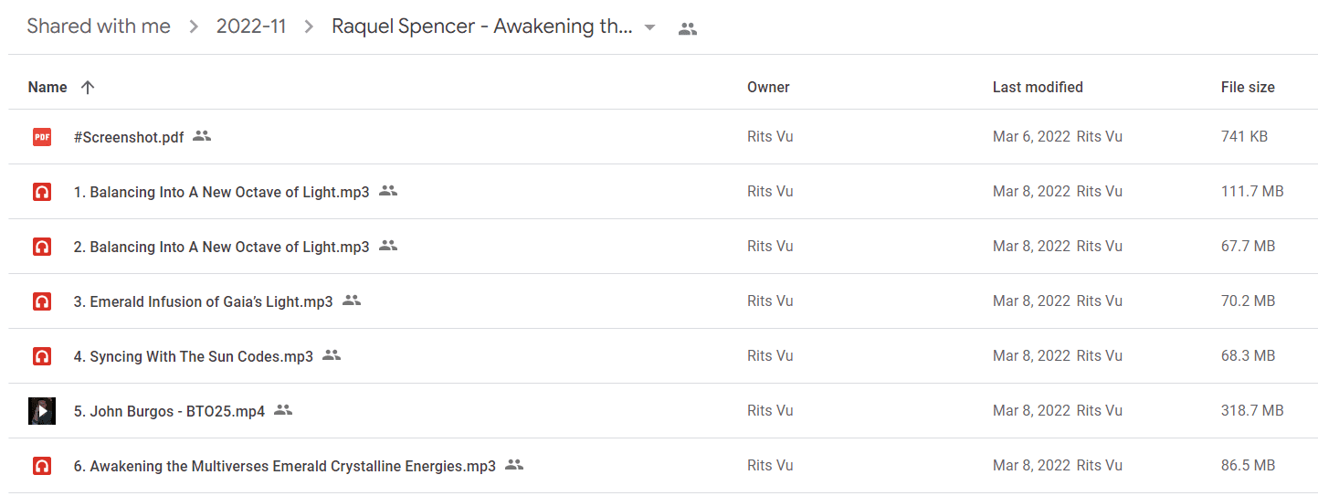
Task: Go to the Shared with me breadcrumb
Action: (x=99, y=26)
